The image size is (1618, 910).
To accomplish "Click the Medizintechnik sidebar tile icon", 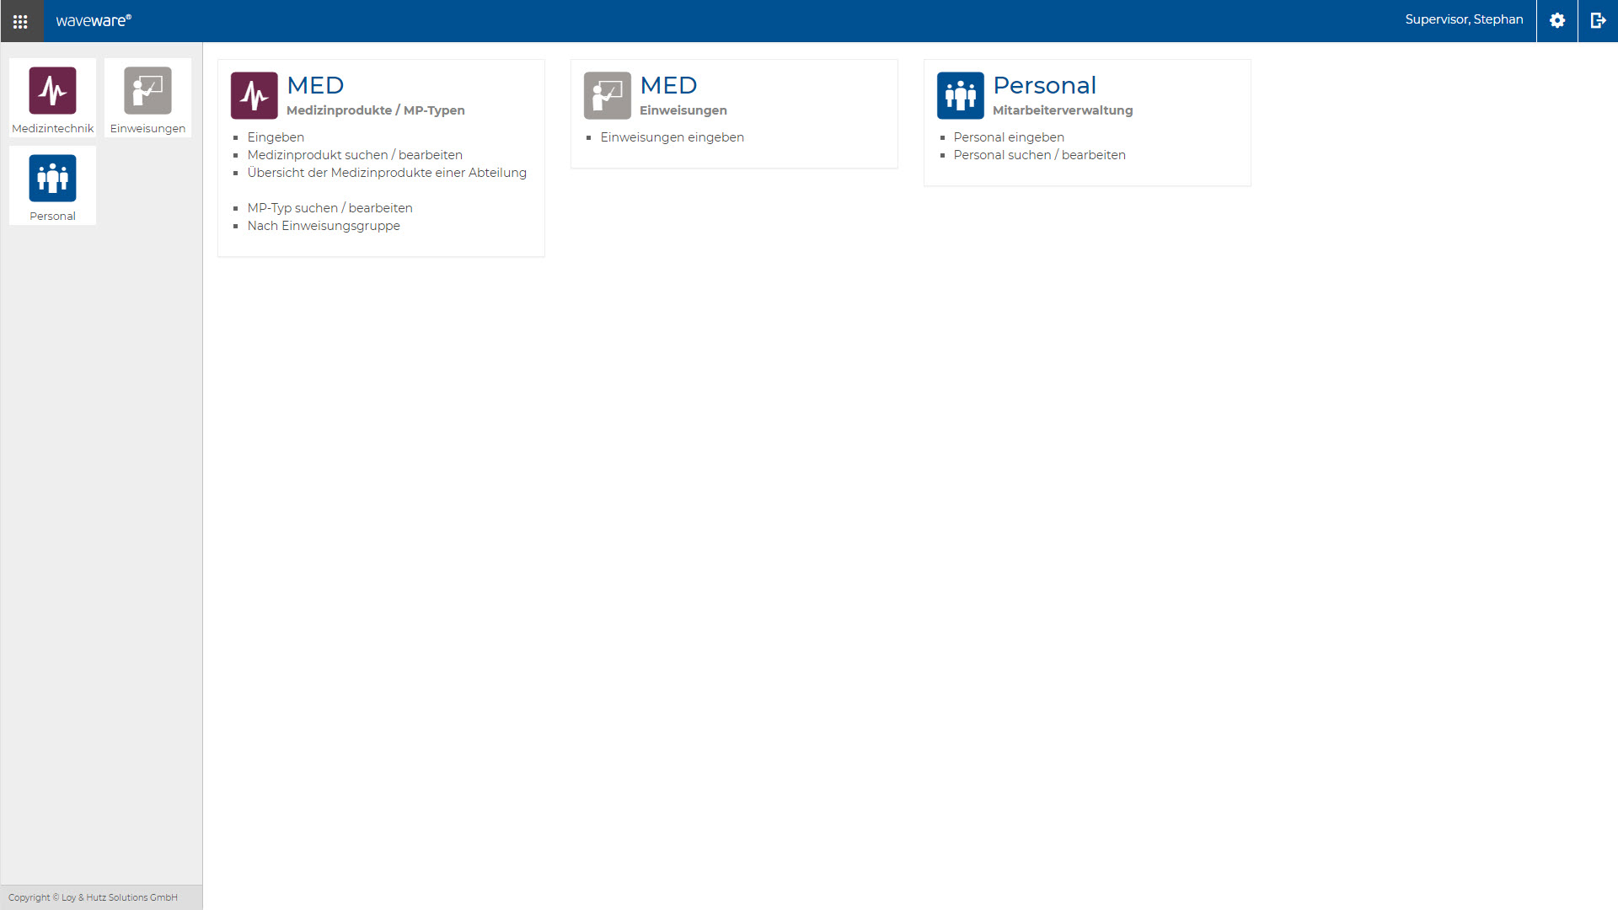I will pyautogui.click(x=52, y=90).
